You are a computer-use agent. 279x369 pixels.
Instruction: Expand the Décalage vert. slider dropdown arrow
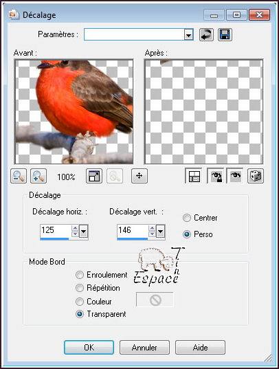click(x=160, y=232)
